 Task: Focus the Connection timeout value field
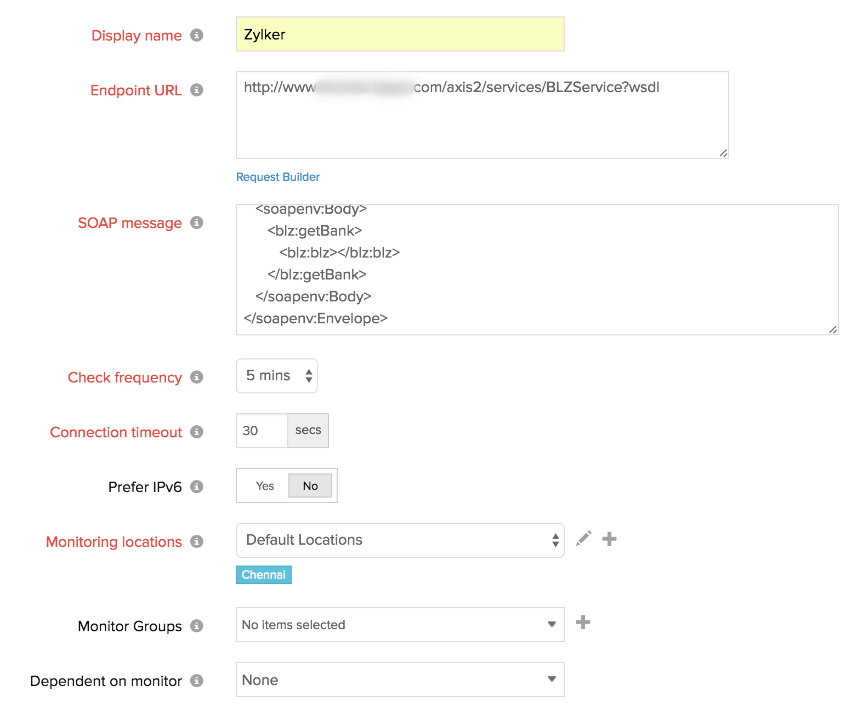tap(262, 431)
